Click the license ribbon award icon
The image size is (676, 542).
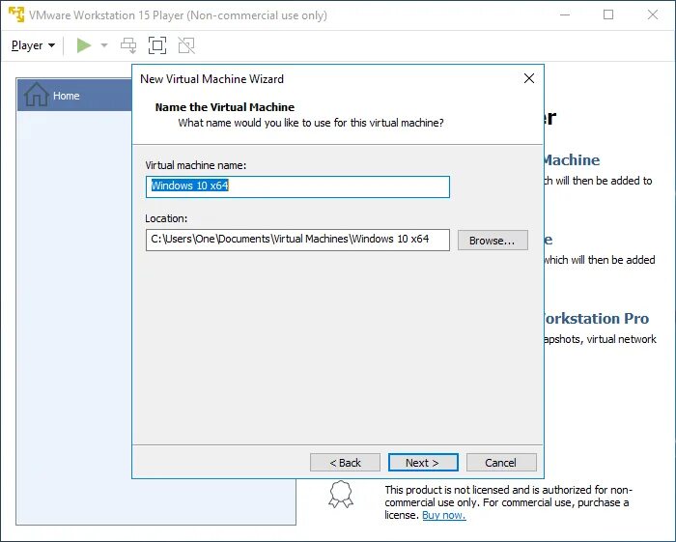[341, 495]
